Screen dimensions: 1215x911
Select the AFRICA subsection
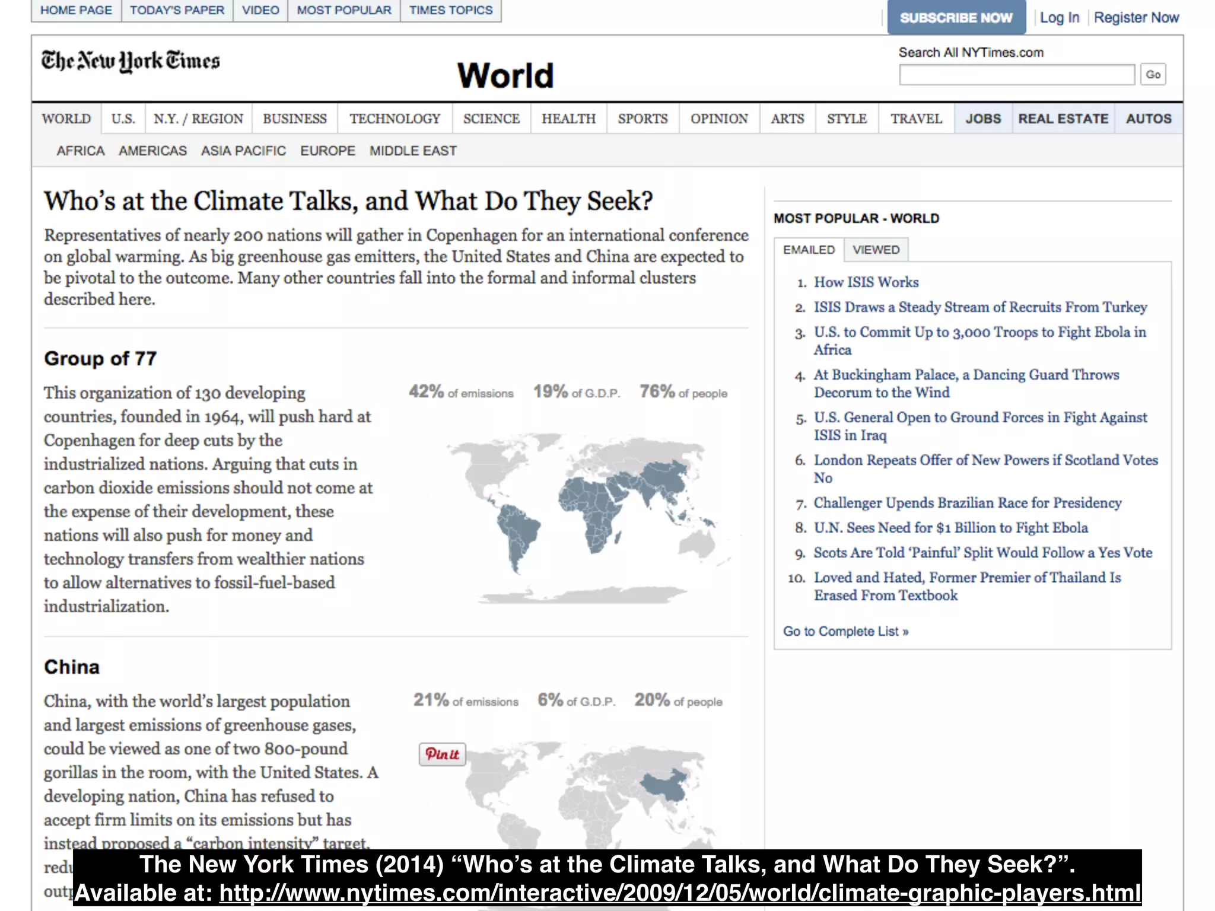click(x=81, y=151)
